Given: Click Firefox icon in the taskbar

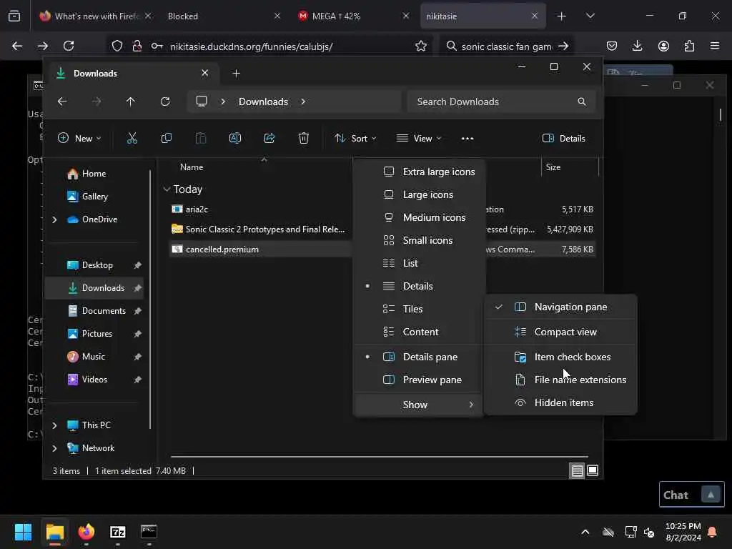Looking at the screenshot, I should tap(86, 532).
